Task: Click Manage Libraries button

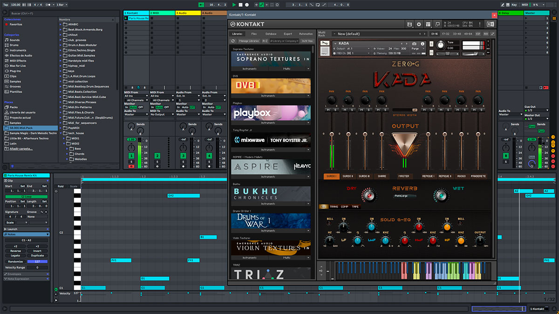Action: point(249,41)
